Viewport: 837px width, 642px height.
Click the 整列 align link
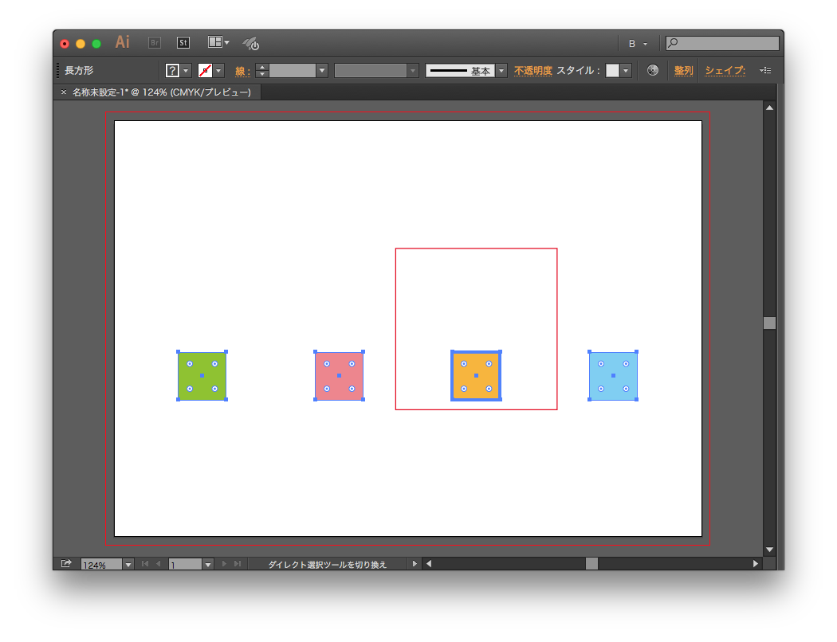(683, 70)
